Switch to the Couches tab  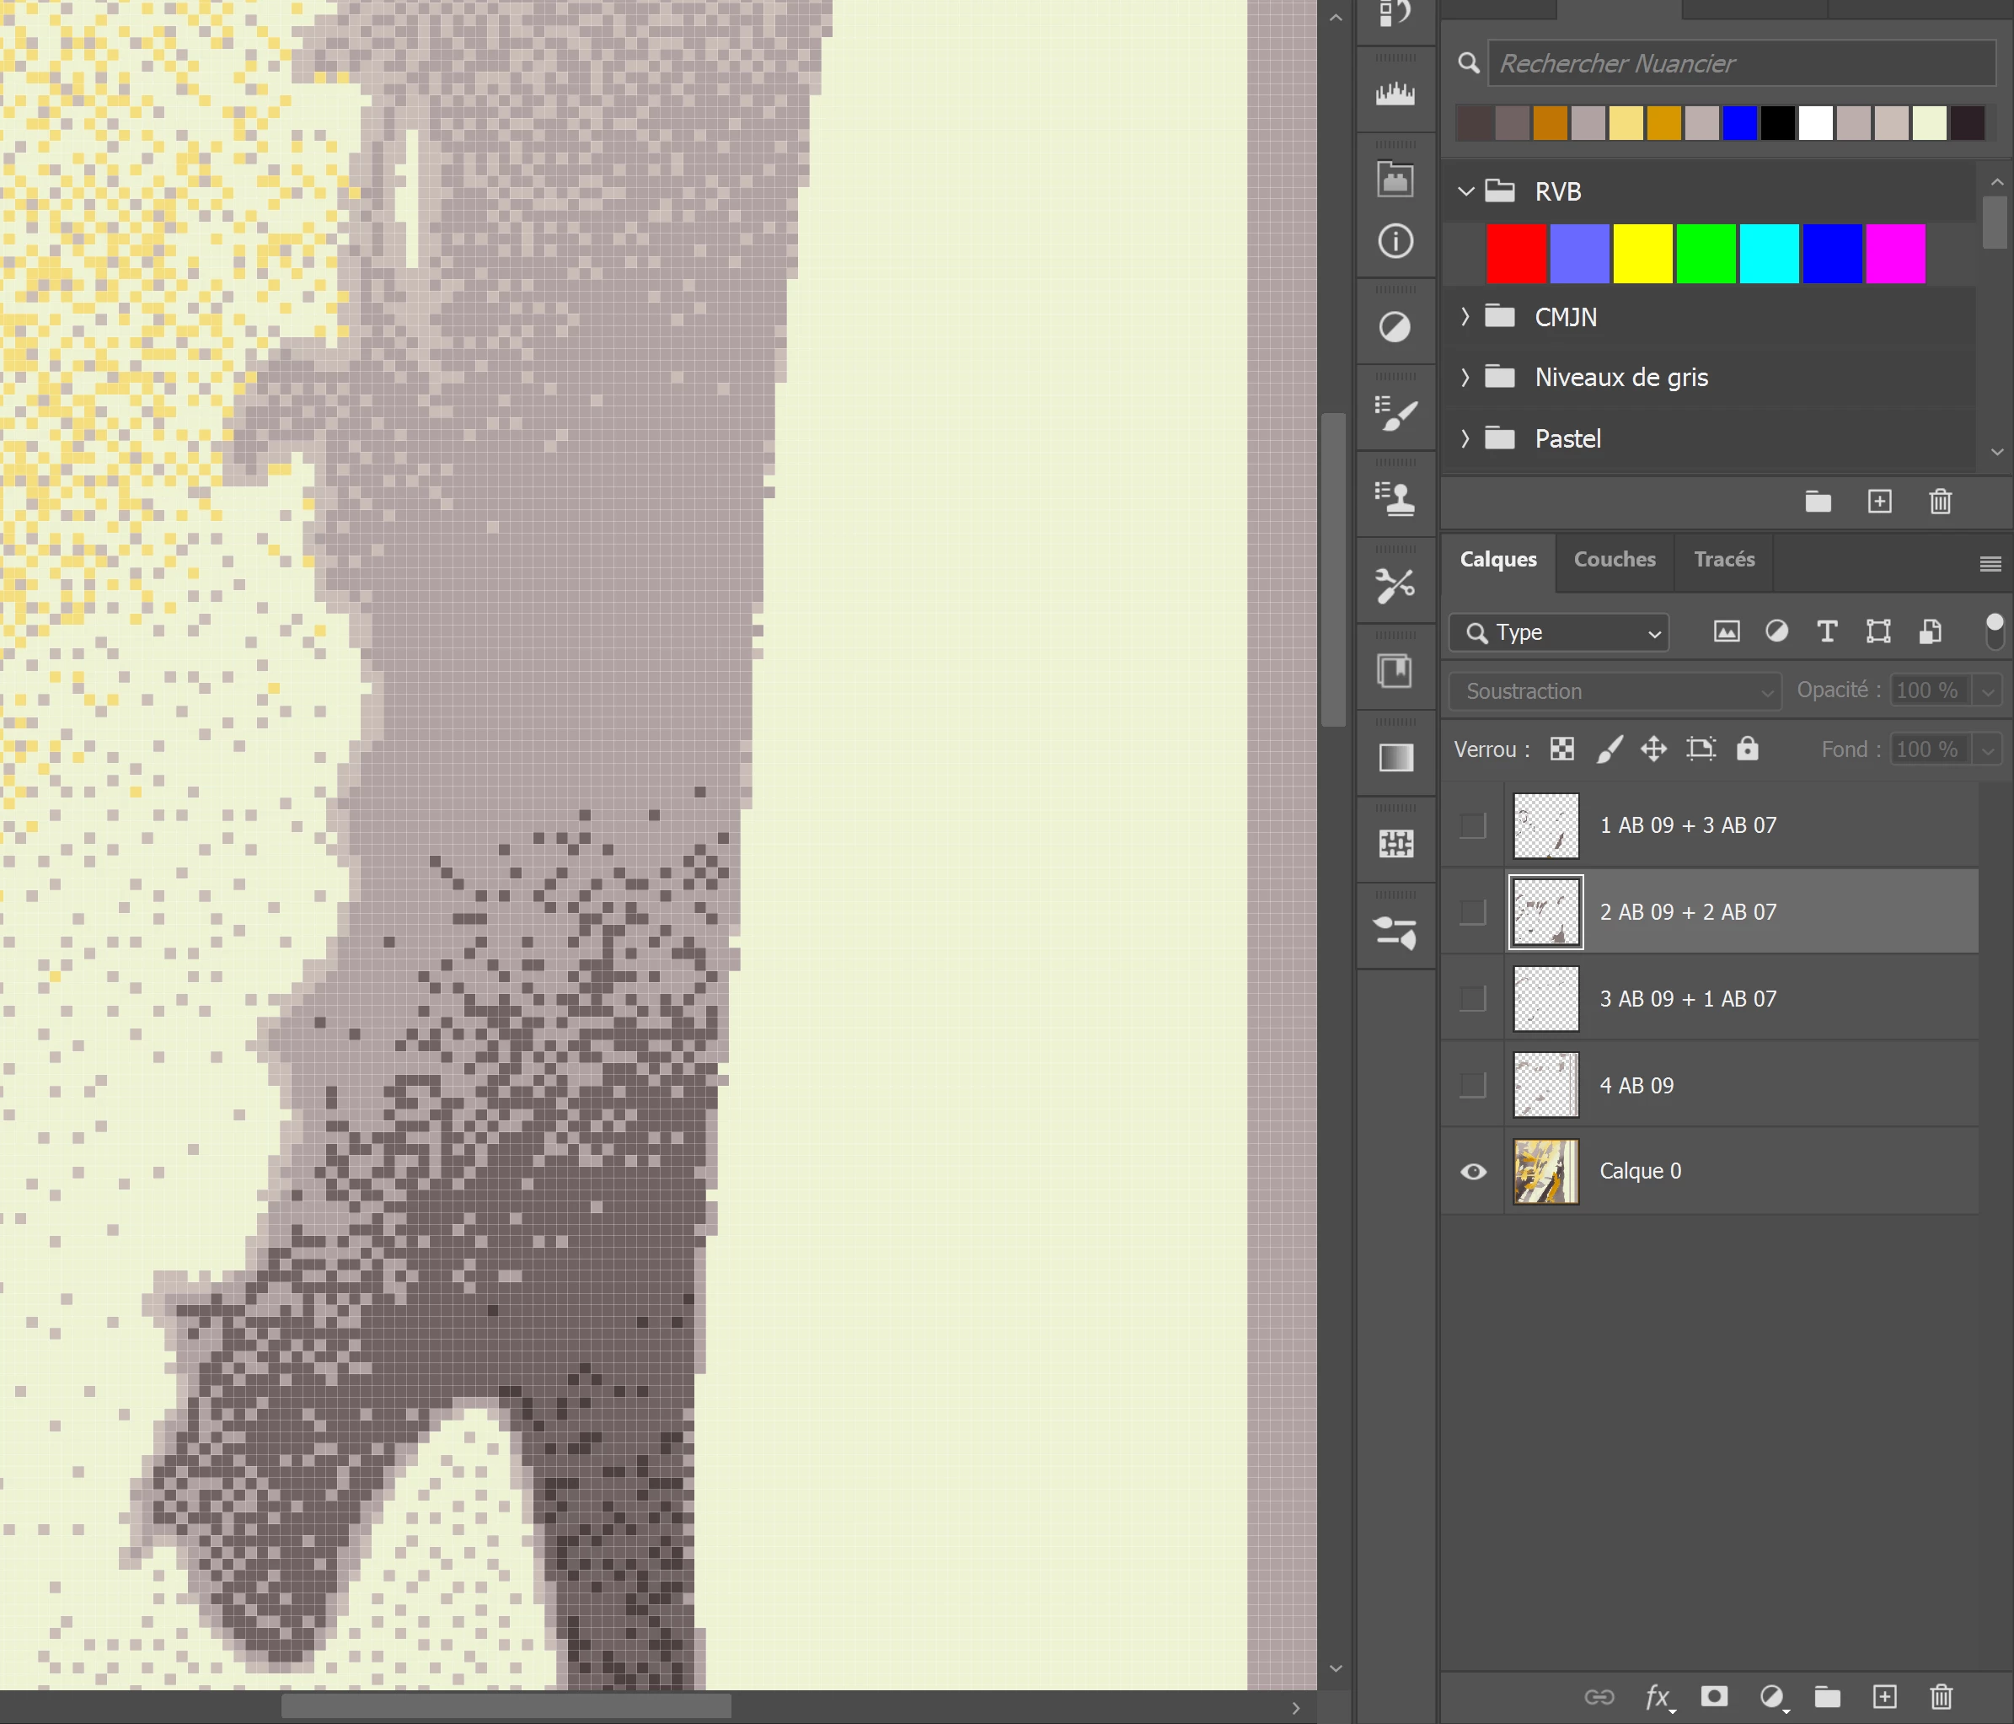pyautogui.click(x=1614, y=560)
